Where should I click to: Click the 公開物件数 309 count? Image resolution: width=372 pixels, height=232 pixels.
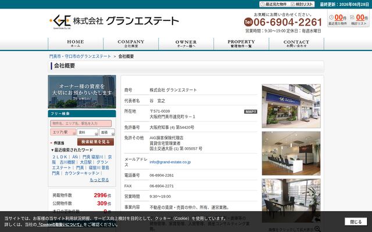[x=102, y=204]
